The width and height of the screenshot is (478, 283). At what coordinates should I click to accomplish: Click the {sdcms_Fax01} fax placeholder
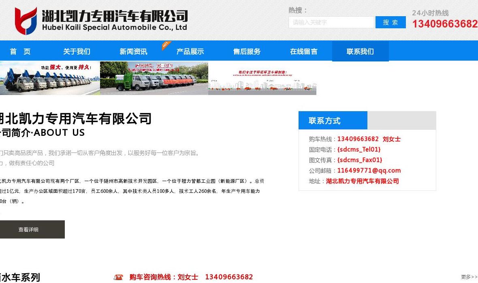pos(359,160)
